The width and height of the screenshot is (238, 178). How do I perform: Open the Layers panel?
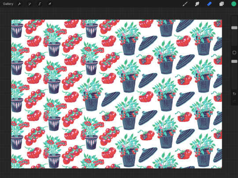pyautogui.click(x=221, y=4)
